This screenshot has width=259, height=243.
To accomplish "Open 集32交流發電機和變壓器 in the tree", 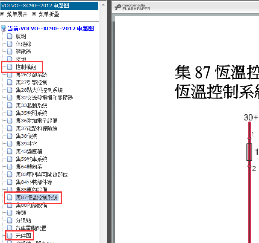I will [44, 98].
